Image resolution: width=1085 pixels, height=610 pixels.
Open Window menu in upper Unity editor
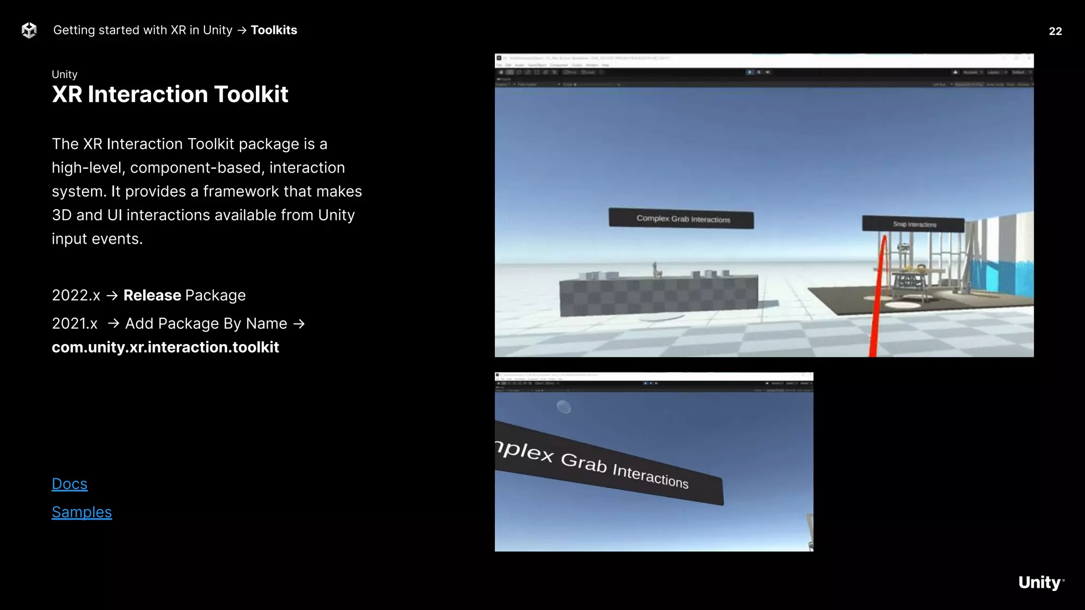[592, 65]
